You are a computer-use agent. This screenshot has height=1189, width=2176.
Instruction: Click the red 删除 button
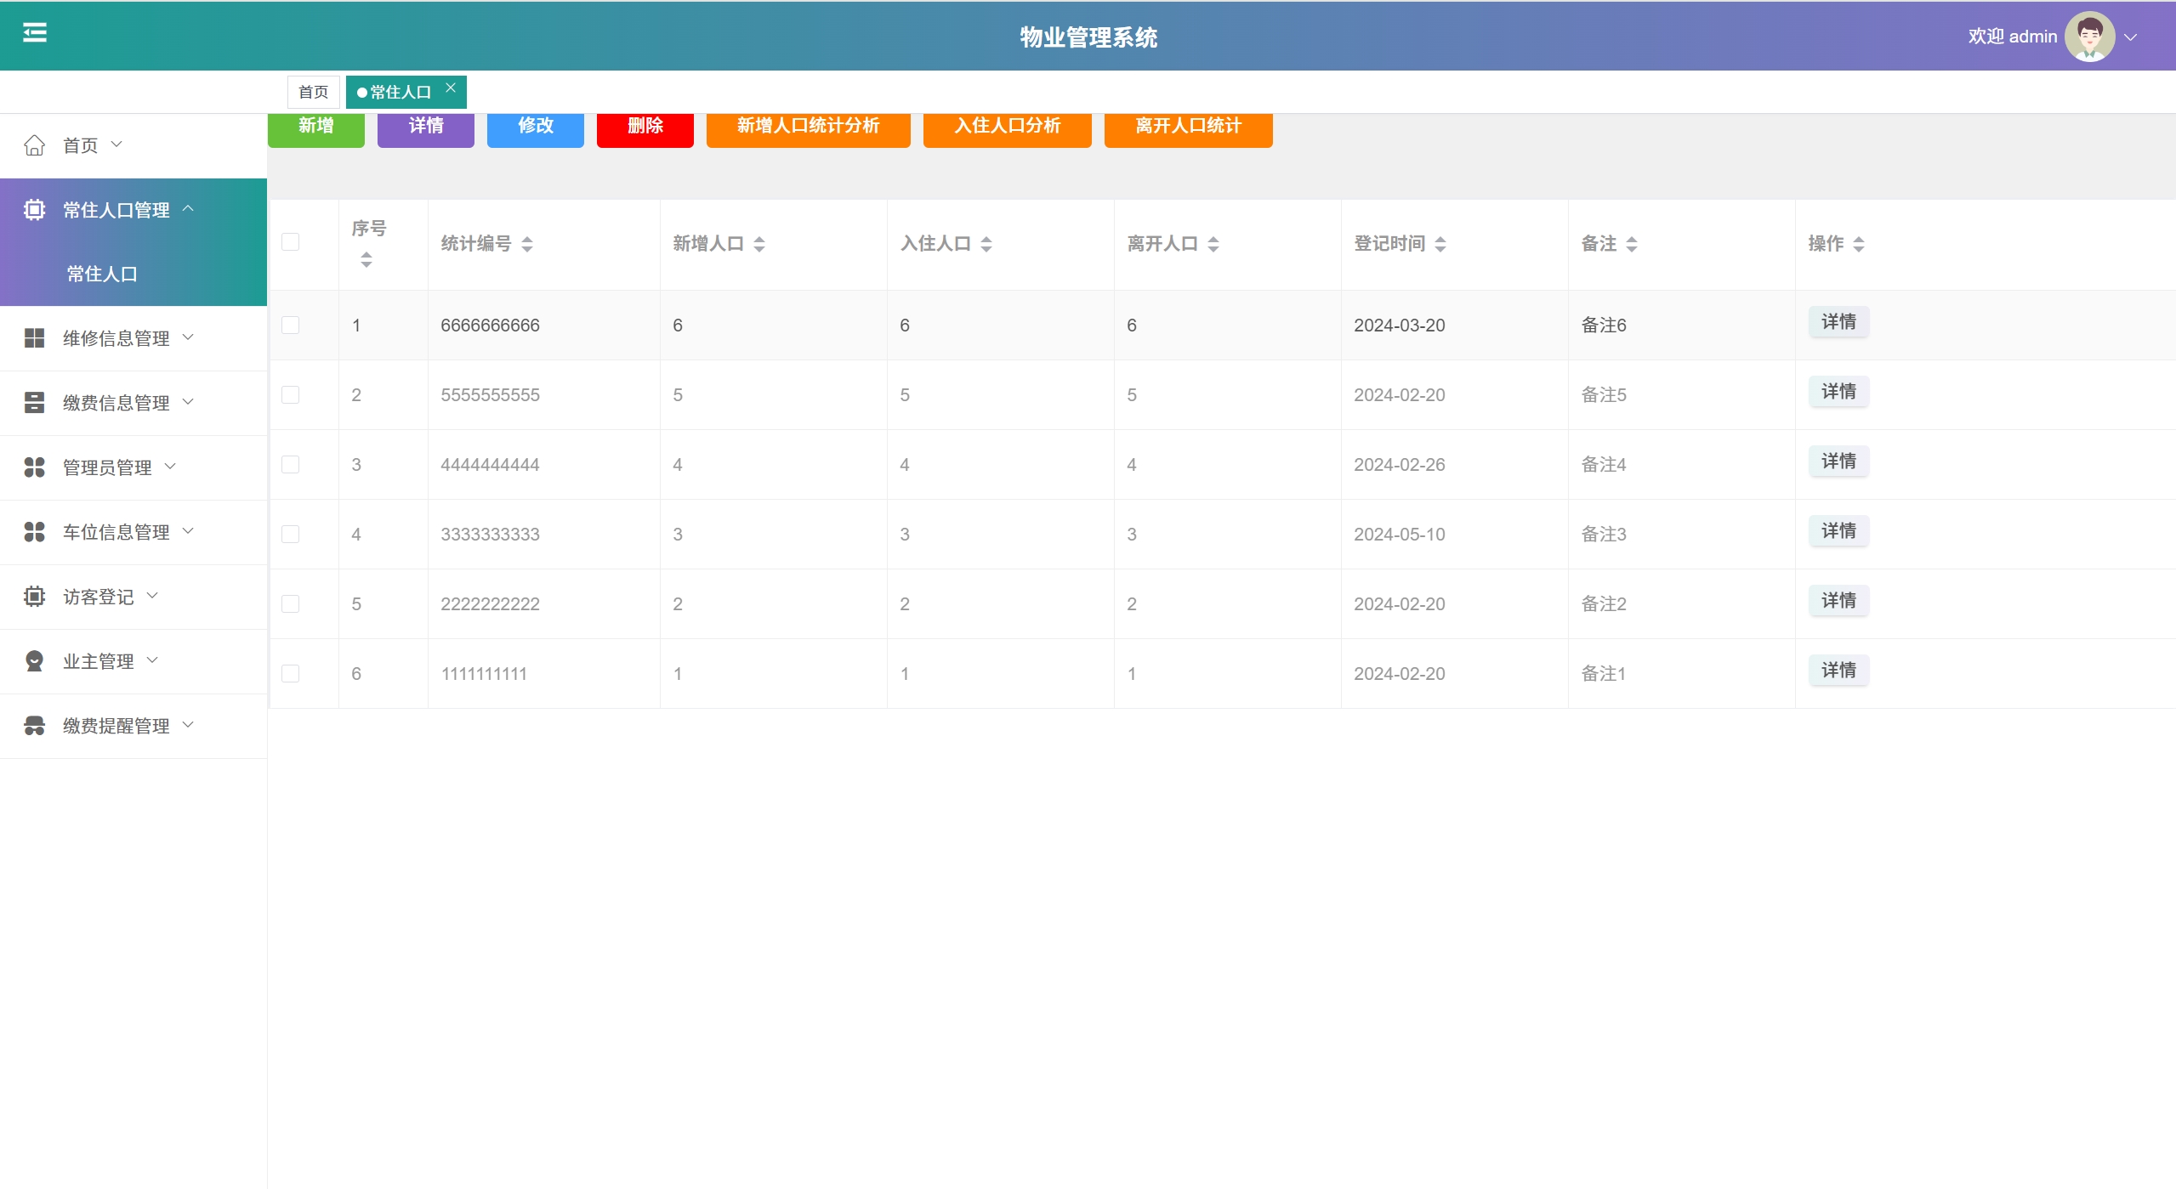pyautogui.click(x=645, y=127)
